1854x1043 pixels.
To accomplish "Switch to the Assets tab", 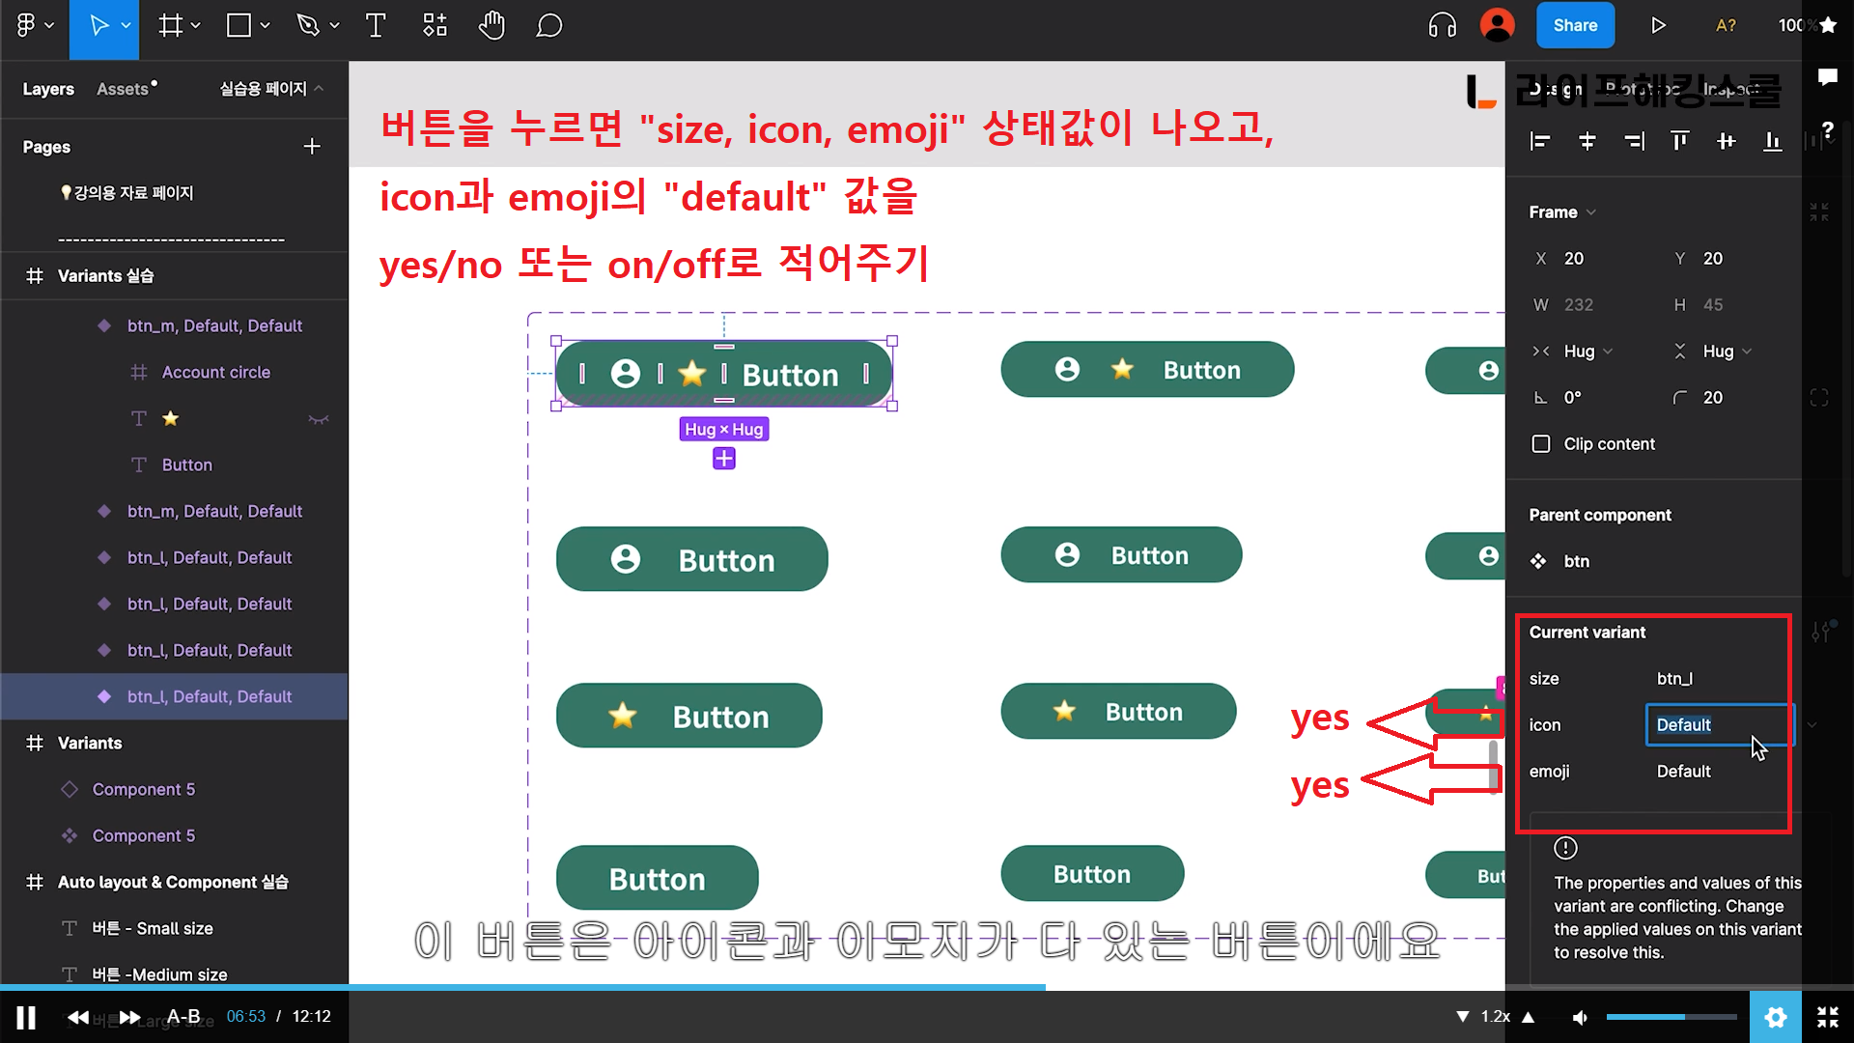I will (x=124, y=89).
